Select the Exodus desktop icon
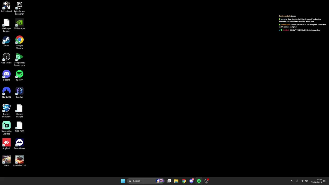329x185 pixels. pyautogui.click(x=19, y=92)
